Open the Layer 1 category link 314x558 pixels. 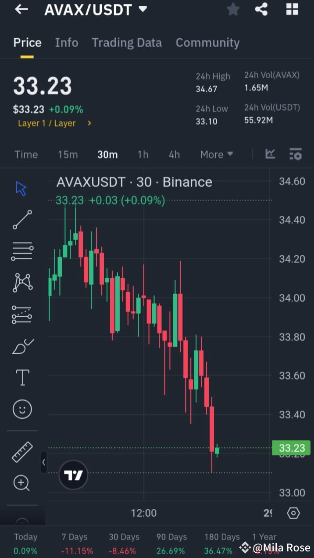pos(46,123)
